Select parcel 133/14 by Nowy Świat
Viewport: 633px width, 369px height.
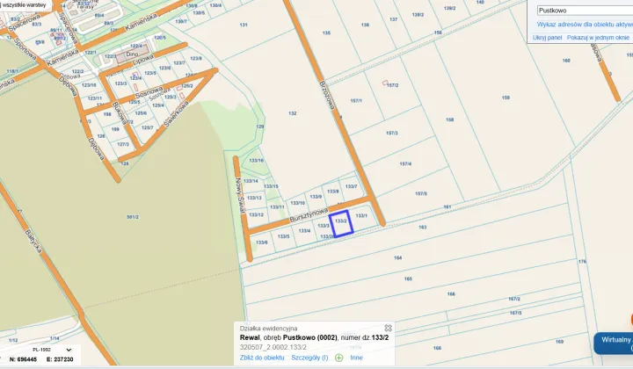(x=251, y=181)
